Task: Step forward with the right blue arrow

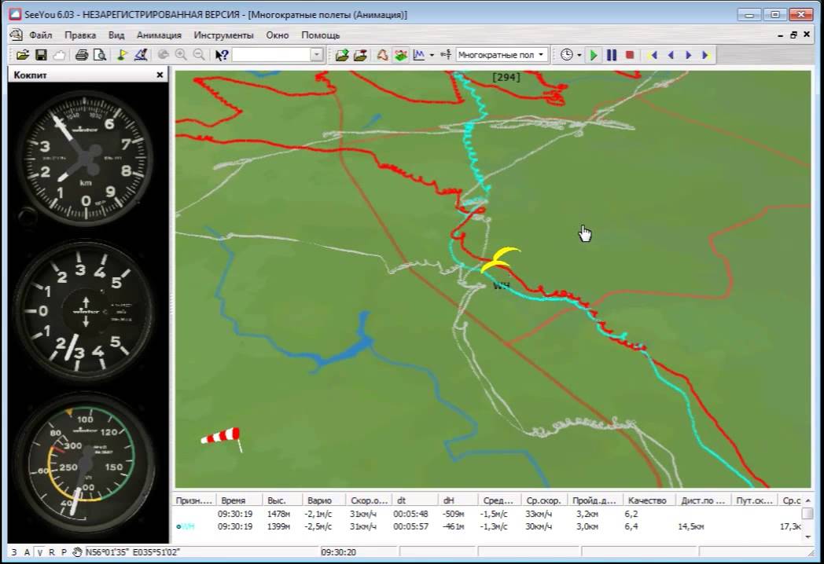Action: [689, 55]
